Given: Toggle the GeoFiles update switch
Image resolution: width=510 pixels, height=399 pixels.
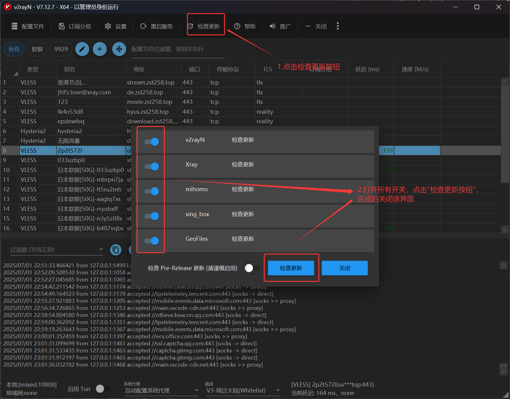Looking at the screenshot, I should point(152,241).
